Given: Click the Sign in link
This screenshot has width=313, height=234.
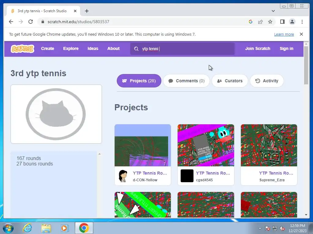Looking at the screenshot, I should point(286,48).
